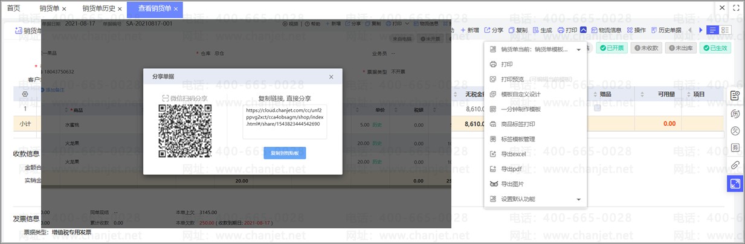Click the 打印 toolbar button

tap(567, 30)
